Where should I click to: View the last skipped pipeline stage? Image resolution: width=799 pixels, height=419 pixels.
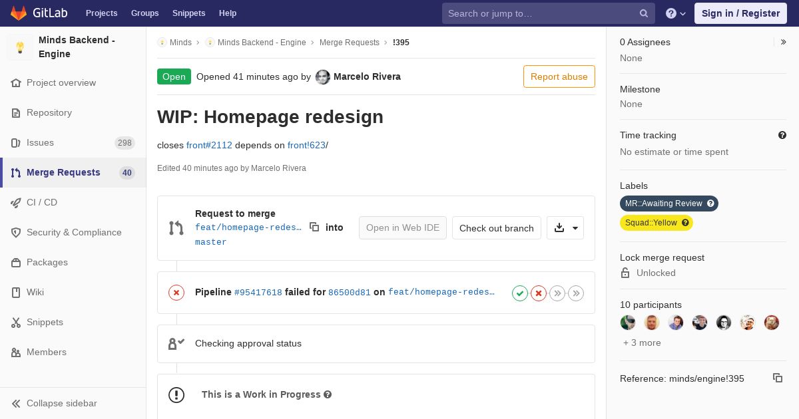coord(576,293)
